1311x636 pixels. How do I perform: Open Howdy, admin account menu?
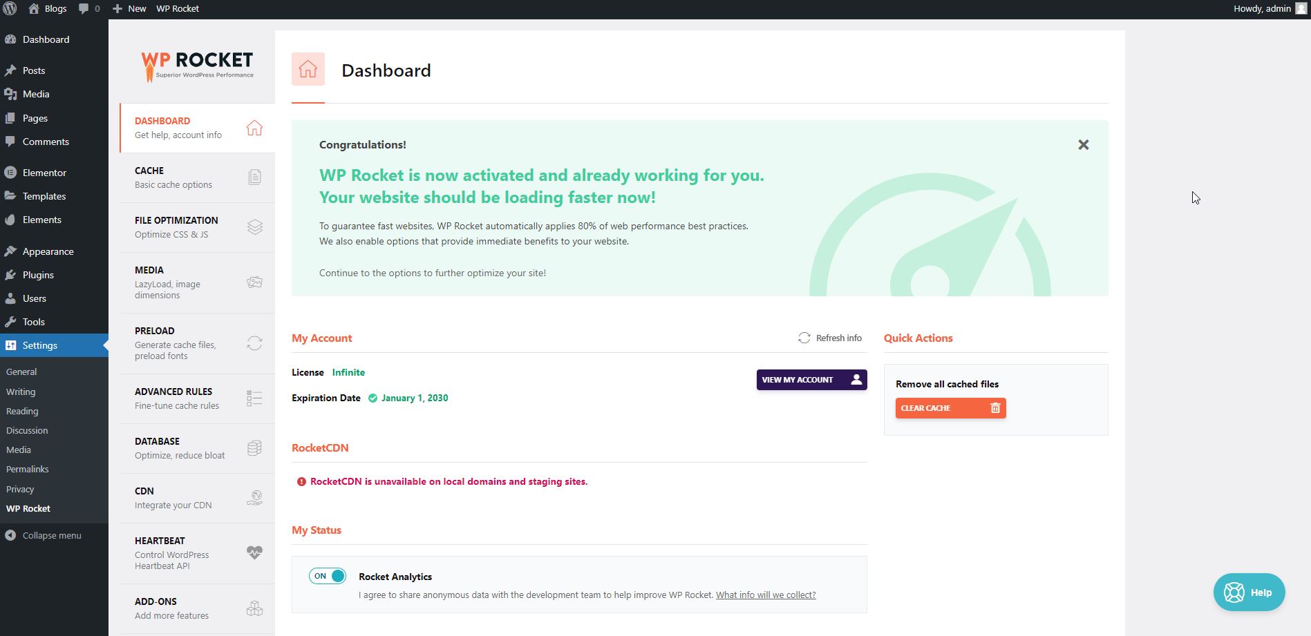(x=1270, y=9)
